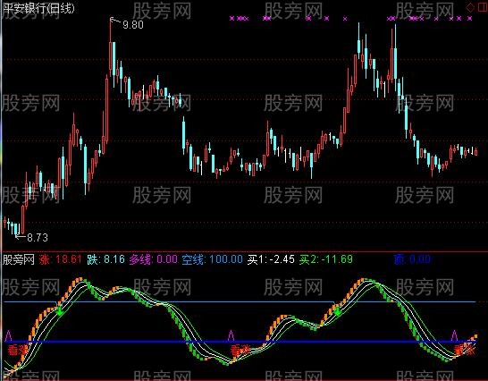Click the 9.80 high price label
The image size is (488, 381).
[x=133, y=25]
